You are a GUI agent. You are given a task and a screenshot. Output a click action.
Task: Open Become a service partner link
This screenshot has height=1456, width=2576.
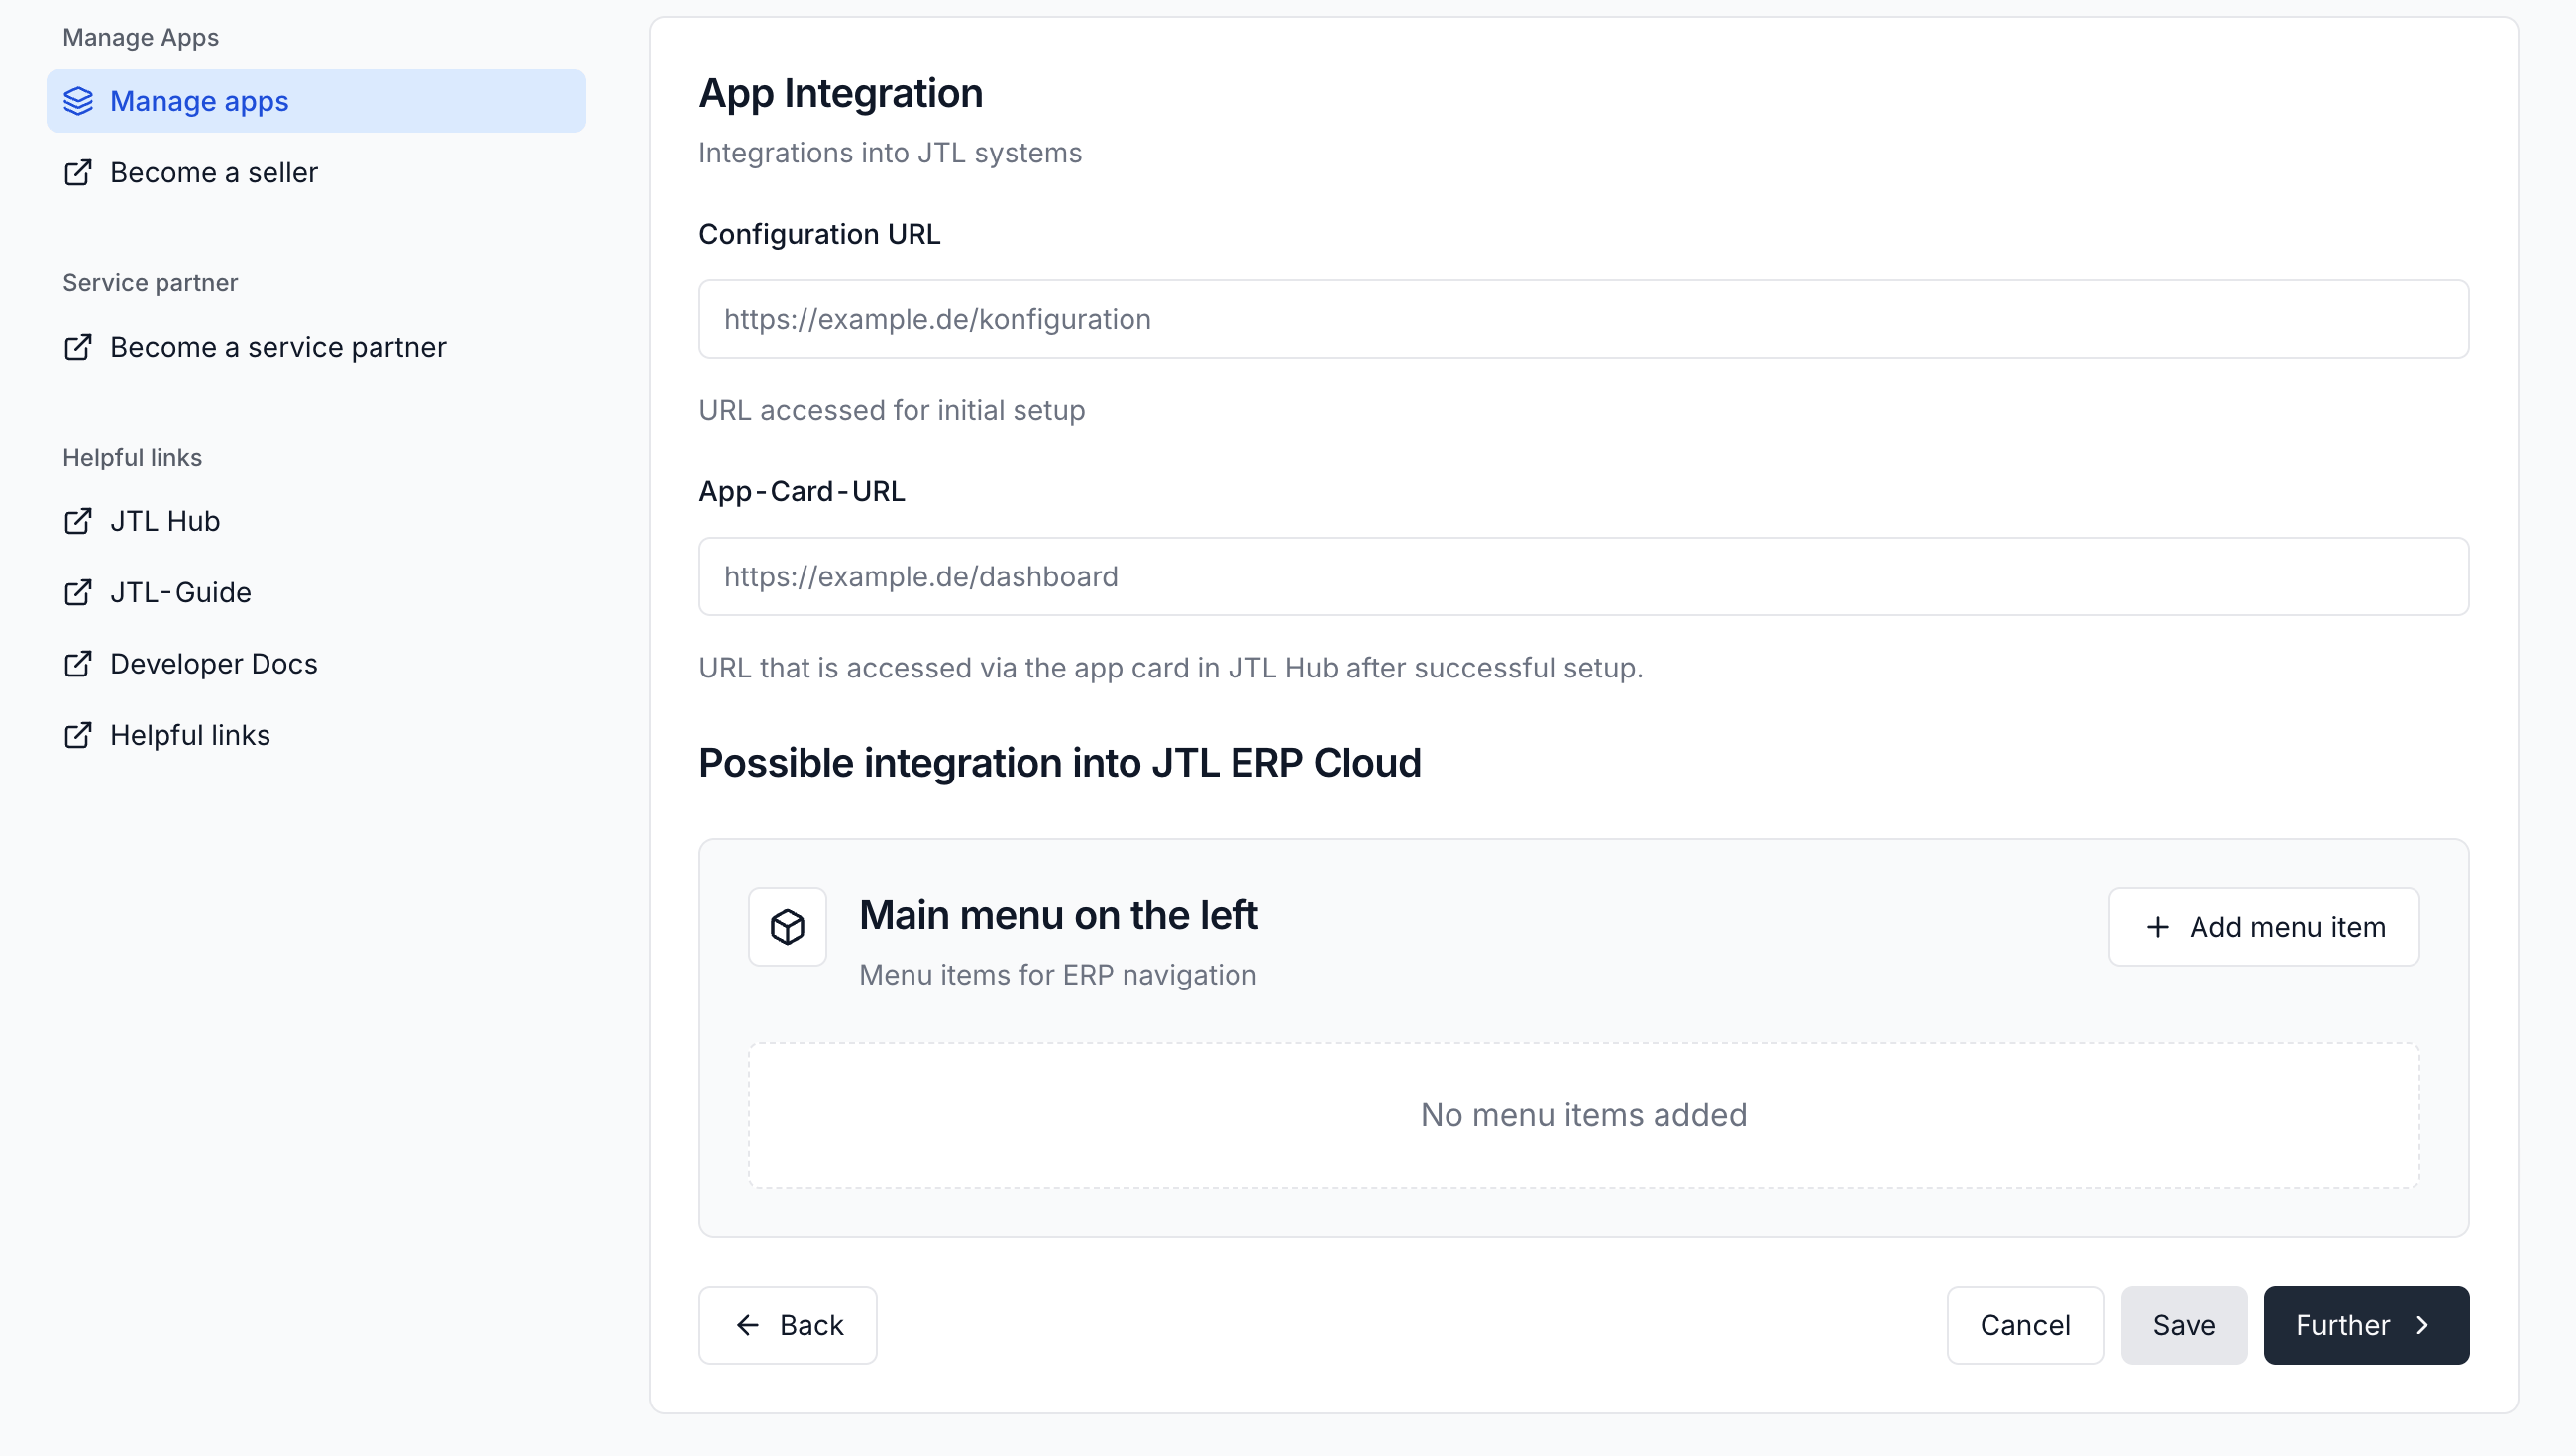click(x=316, y=347)
